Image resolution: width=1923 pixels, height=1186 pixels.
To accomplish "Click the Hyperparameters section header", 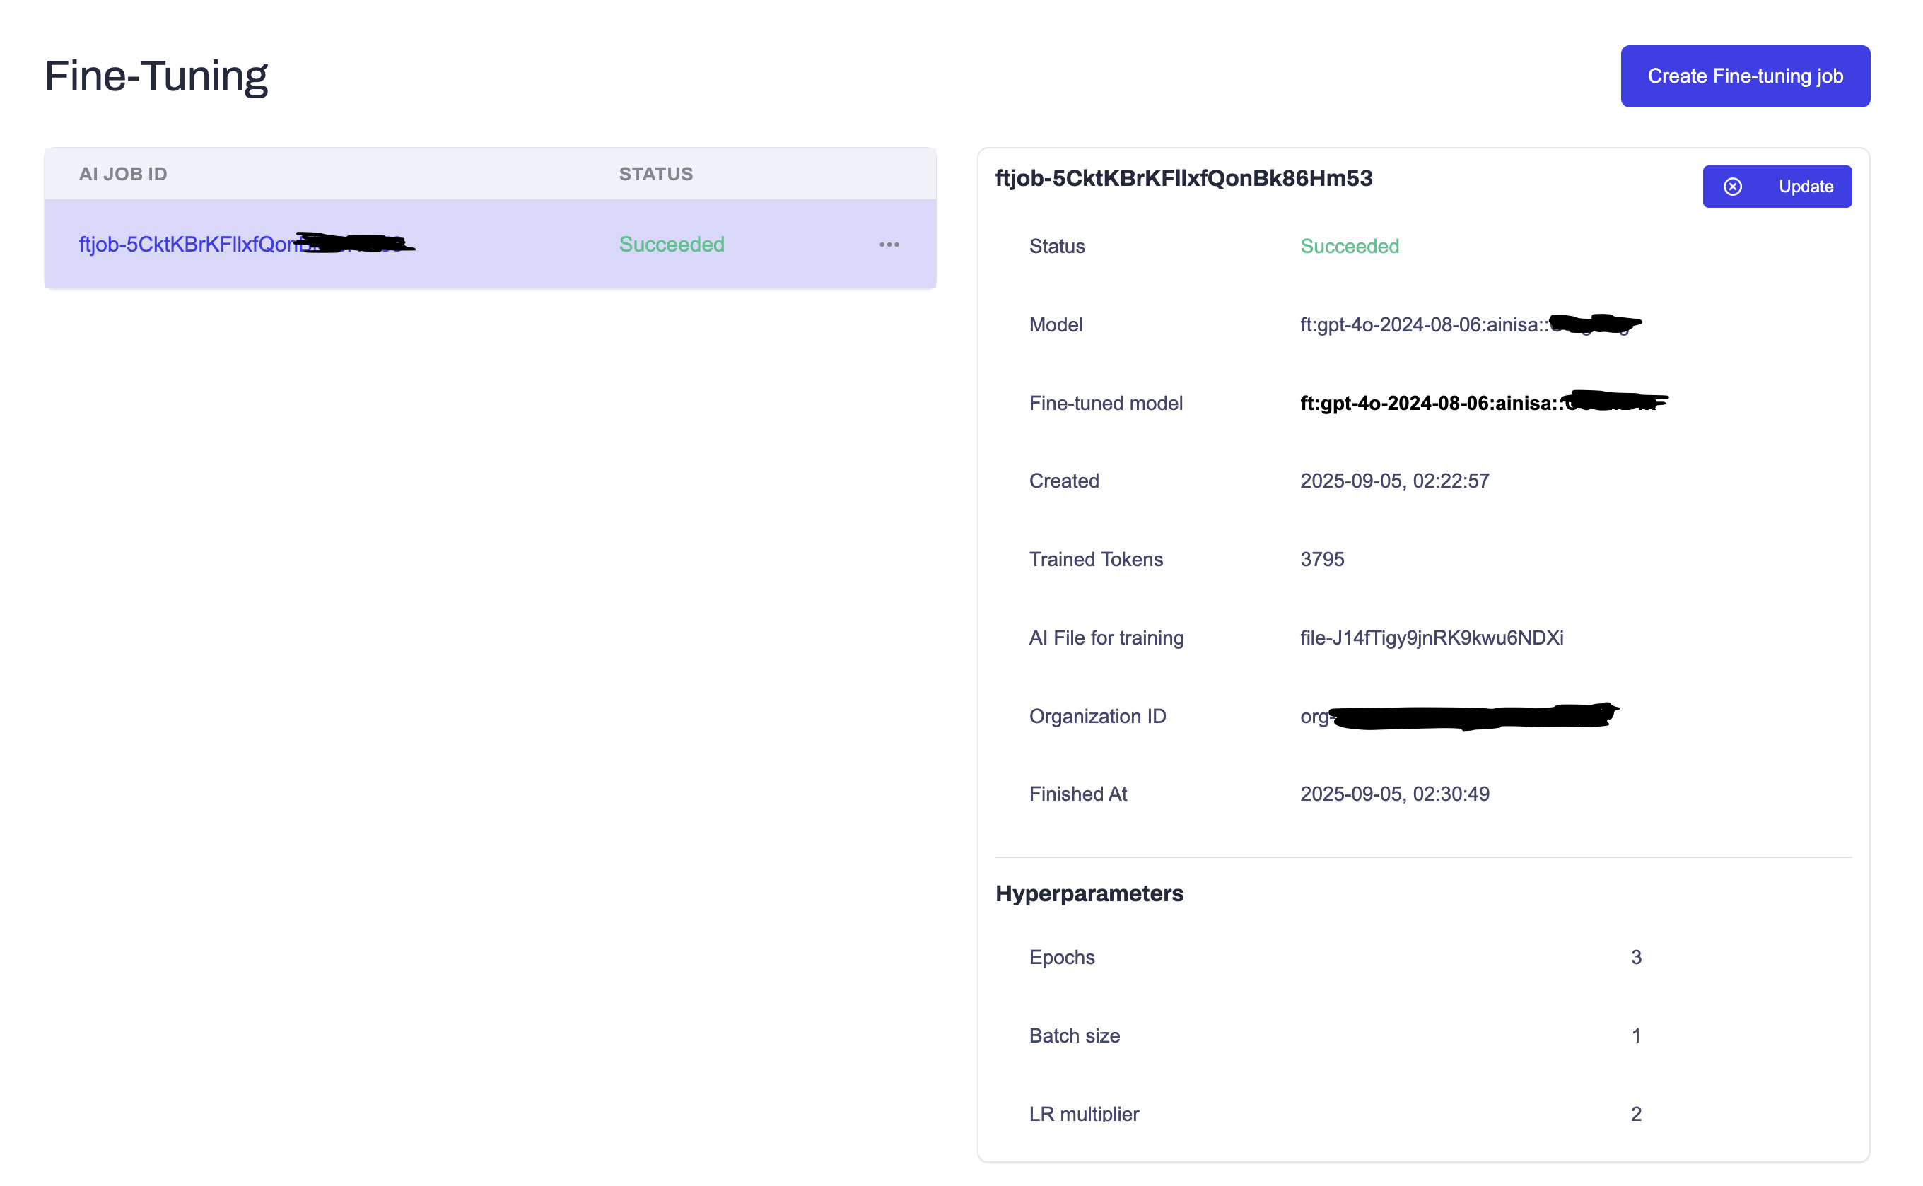I will [1089, 893].
